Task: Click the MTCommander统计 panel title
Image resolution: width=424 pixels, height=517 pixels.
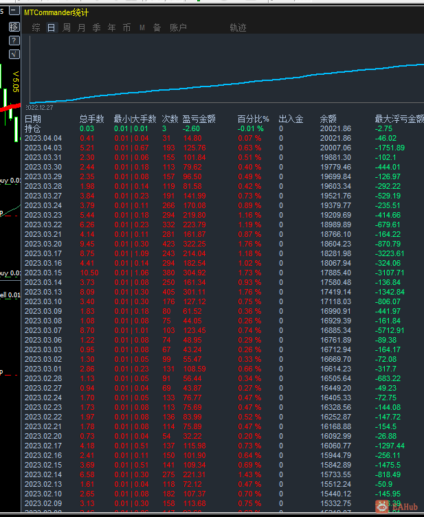Action: (56, 12)
